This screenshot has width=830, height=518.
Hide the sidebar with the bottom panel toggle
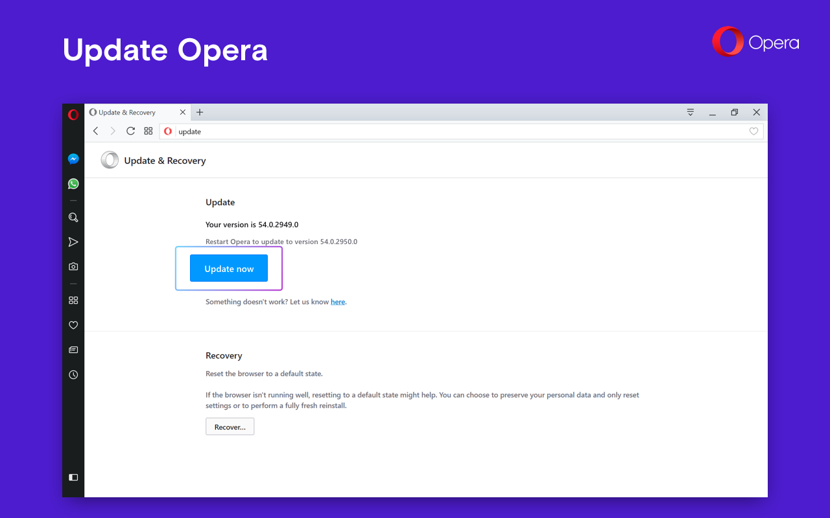tap(73, 477)
